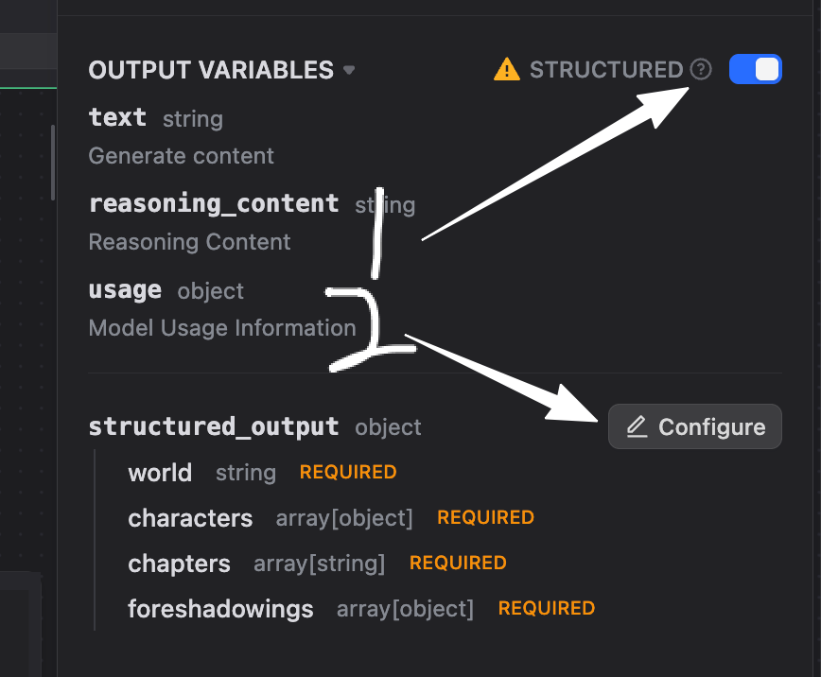Click the REQUIRED badge beside foreshadowings
The height and width of the screenshot is (677, 821).
[547, 608]
